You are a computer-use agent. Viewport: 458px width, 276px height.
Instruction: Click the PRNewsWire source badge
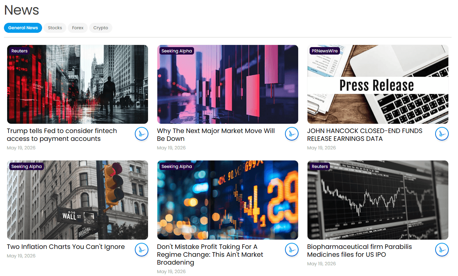[325, 51]
